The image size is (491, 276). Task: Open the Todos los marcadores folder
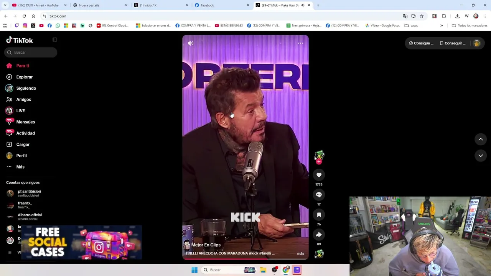[x=470, y=26]
